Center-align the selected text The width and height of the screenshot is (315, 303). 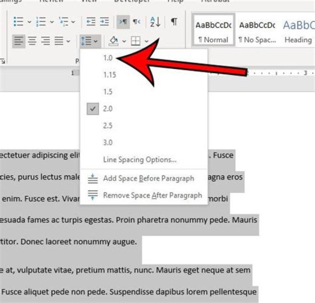pos(32,41)
